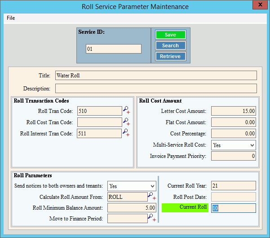Click the empty Roll Post Date field

click(x=234, y=197)
